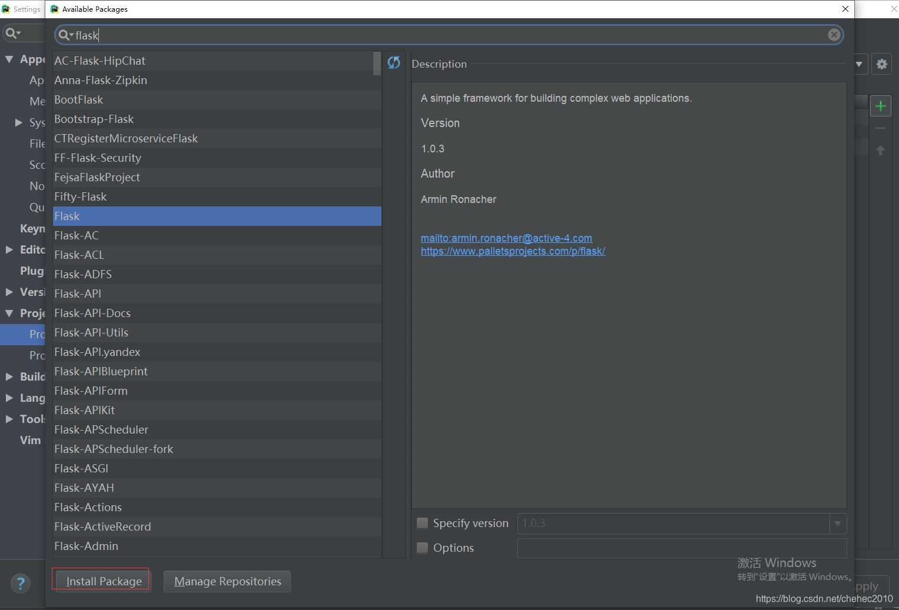Click into the flask search field

point(449,35)
